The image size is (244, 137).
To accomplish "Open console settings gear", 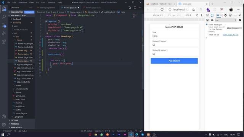I will click(x=240, y=20).
